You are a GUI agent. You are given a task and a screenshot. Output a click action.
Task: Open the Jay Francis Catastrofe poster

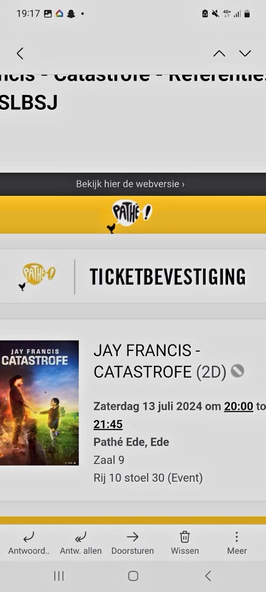tap(39, 403)
